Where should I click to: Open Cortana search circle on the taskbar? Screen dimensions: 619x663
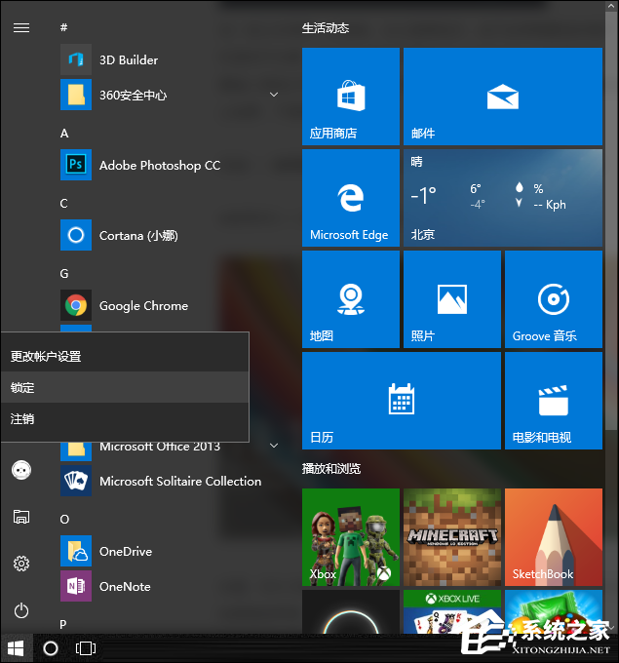point(52,647)
